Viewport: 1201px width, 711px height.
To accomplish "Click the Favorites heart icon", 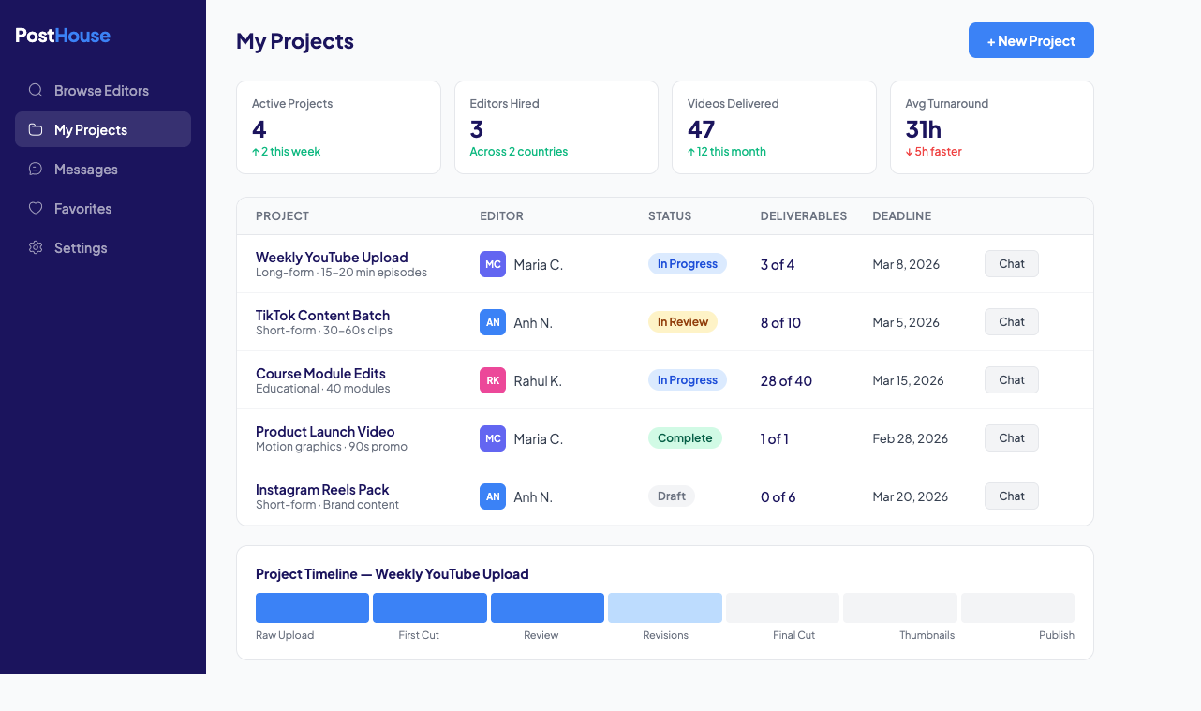I will 36,208.
